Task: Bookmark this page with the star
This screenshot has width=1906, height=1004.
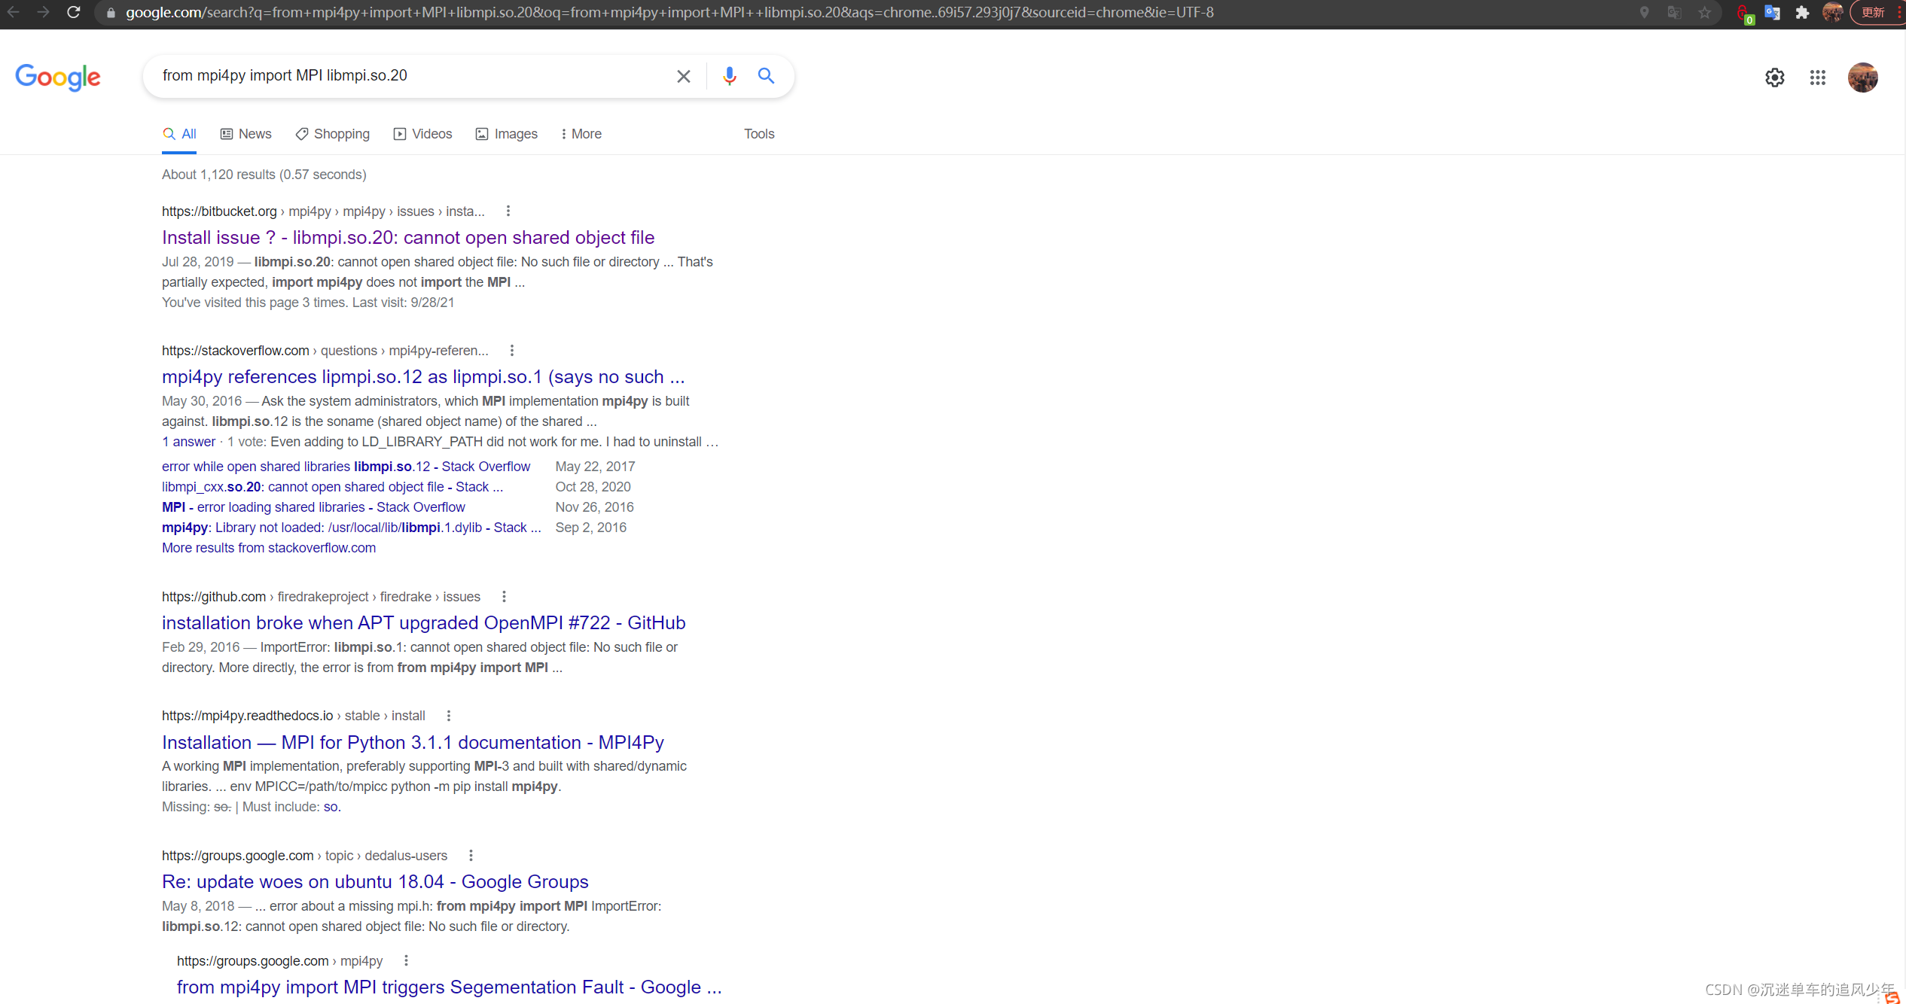Action: 1705,13
